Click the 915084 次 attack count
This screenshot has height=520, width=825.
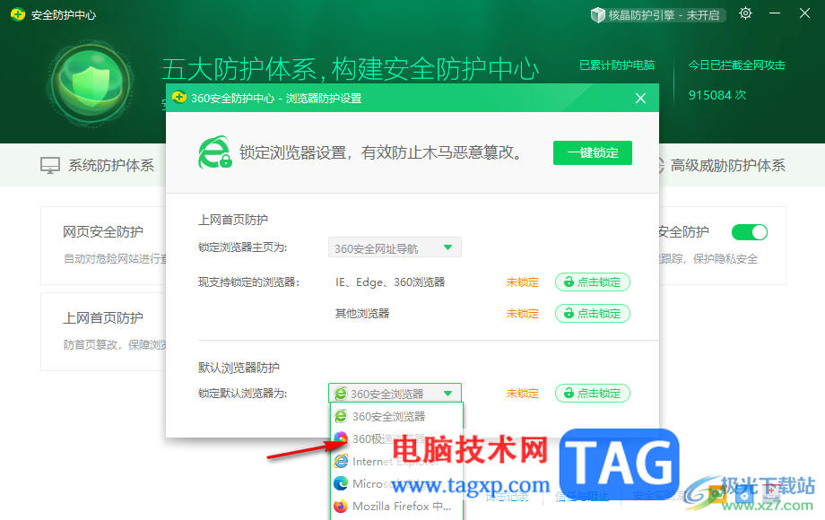coord(717,95)
